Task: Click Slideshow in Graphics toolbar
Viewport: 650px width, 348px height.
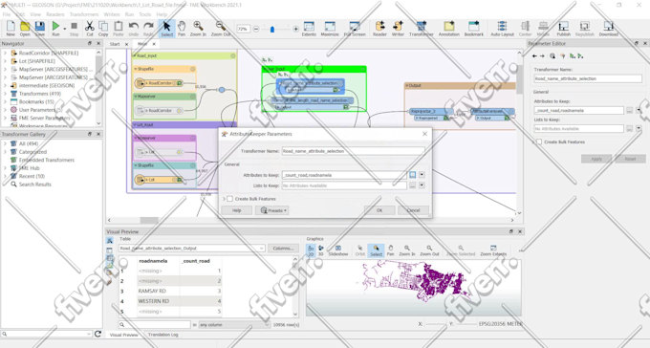Action: click(x=338, y=250)
